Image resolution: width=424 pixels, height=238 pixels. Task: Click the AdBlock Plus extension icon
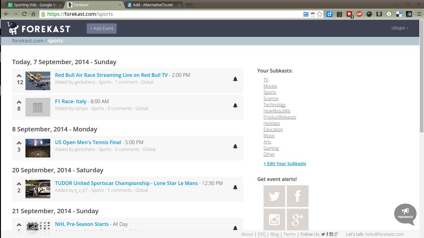pos(359,14)
